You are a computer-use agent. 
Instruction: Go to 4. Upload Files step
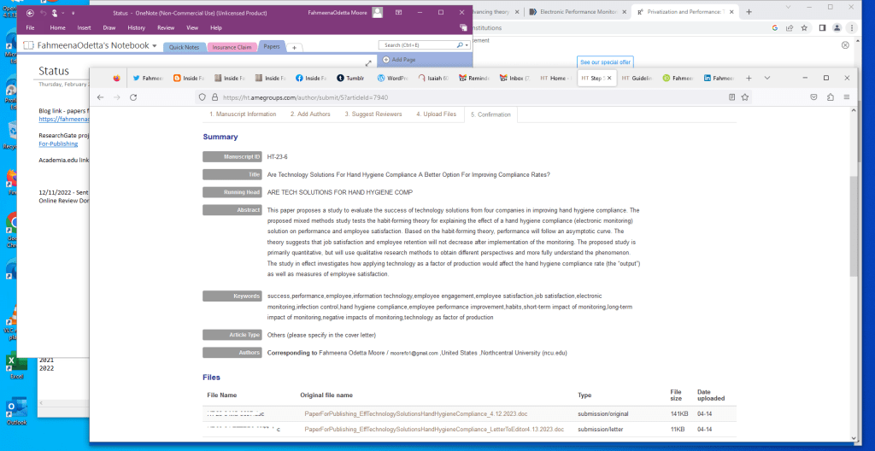tap(436, 114)
